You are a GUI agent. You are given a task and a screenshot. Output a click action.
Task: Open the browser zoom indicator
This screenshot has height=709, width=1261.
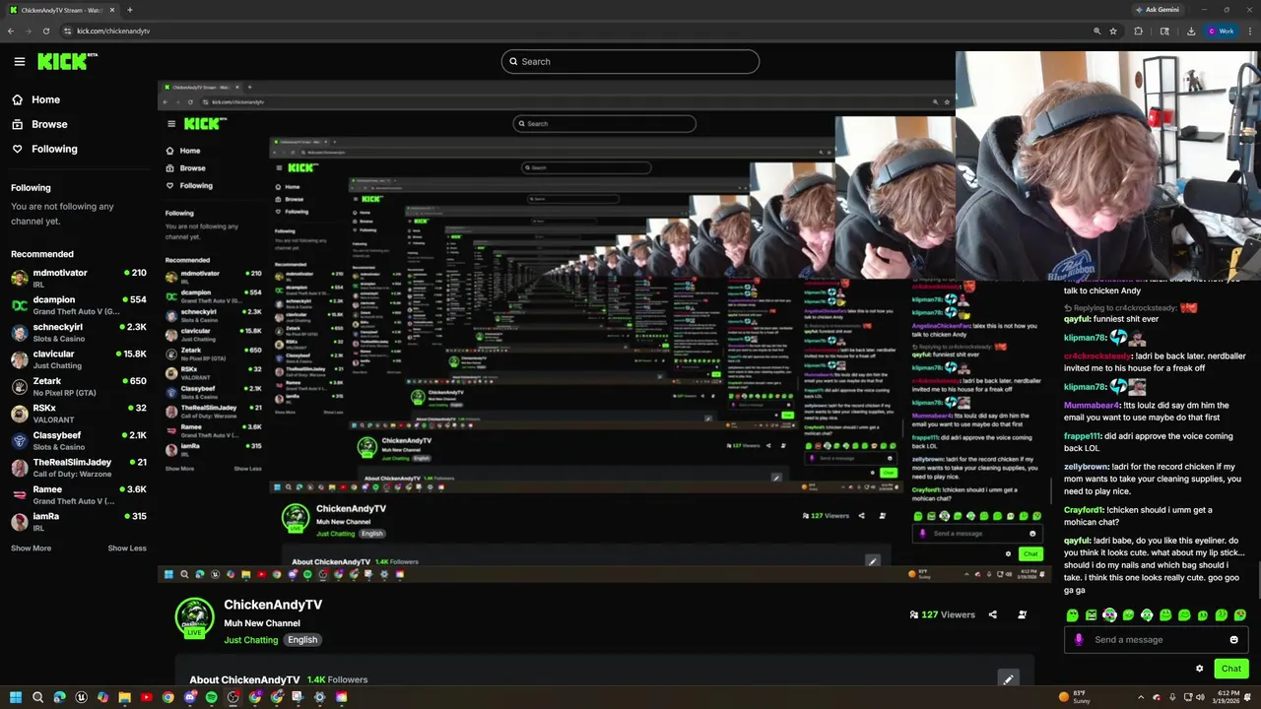click(1096, 31)
